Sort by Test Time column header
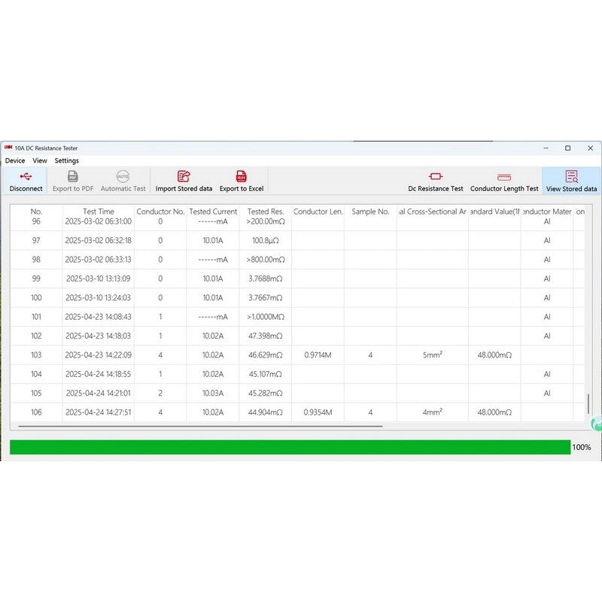The width and height of the screenshot is (602, 602). (x=99, y=211)
